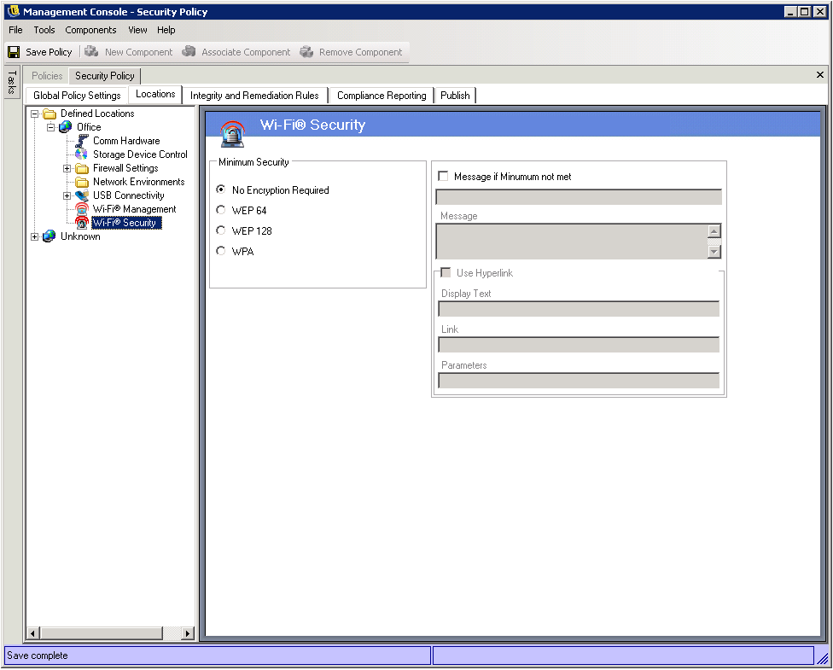Image resolution: width=833 pixels, height=670 pixels.
Task: Open the Help menu
Action: 166,30
